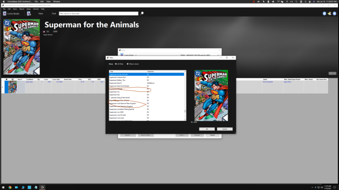Click the Titles list vertical scrollbar thumb

click(x=185, y=111)
